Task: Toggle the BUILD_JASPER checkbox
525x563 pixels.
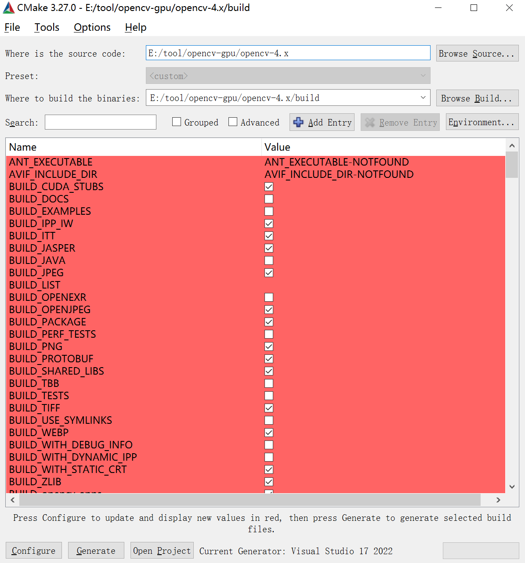Action: click(x=269, y=248)
